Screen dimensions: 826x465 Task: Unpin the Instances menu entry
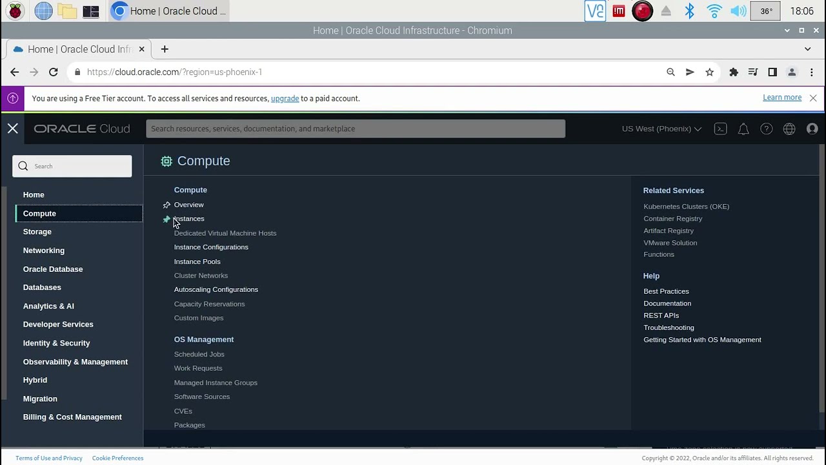166,219
